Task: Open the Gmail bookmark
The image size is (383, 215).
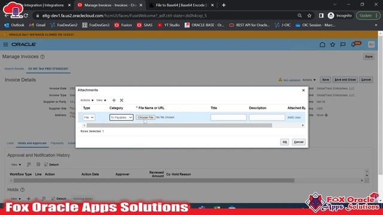Action: coord(37,25)
